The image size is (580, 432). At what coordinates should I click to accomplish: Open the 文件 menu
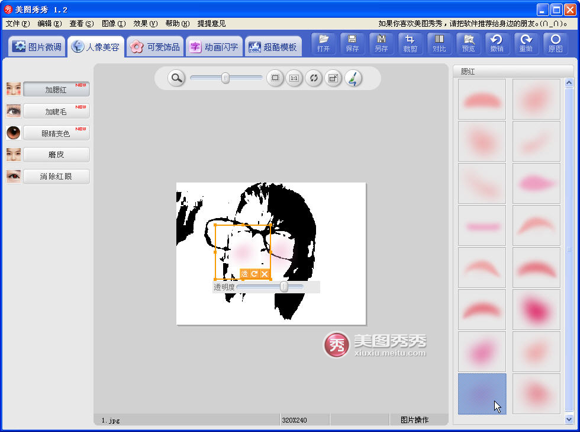(17, 24)
